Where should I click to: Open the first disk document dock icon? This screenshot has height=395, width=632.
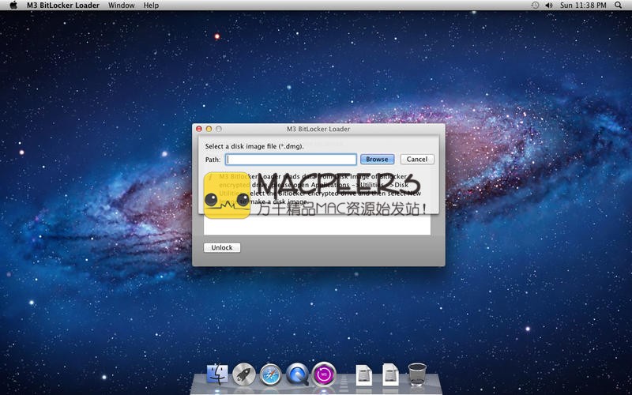click(x=363, y=374)
